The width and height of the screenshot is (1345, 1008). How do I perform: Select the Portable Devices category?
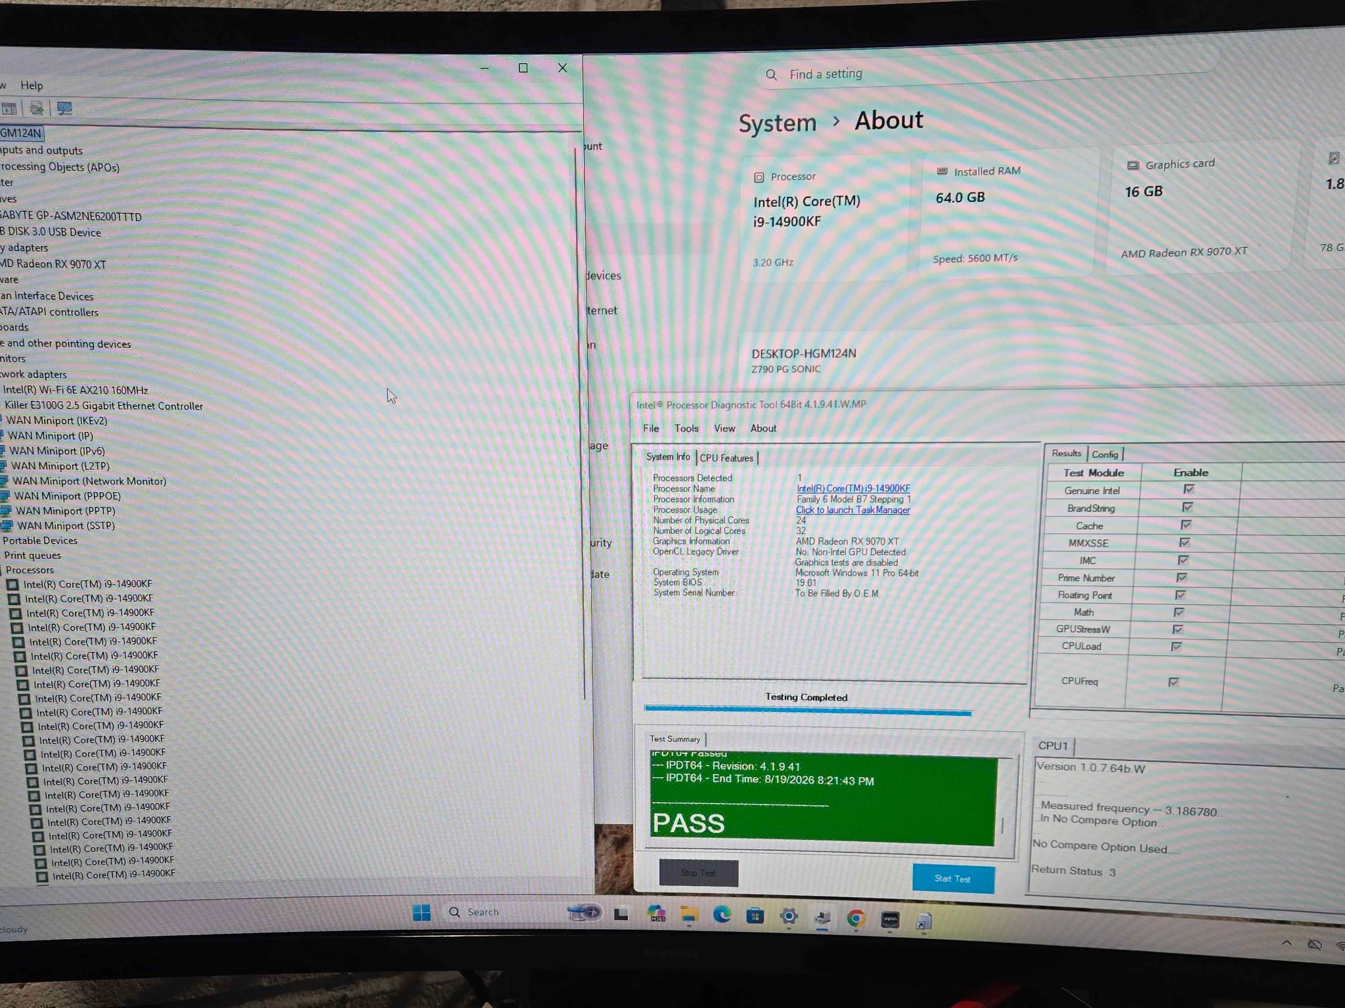click(x=40, y=540)
